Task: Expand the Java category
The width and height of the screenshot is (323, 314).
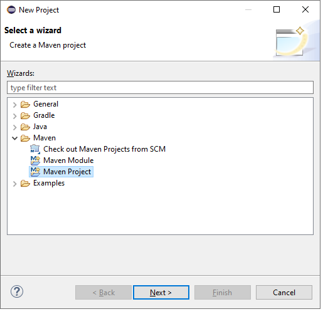Action: click(x=14, y=127)
